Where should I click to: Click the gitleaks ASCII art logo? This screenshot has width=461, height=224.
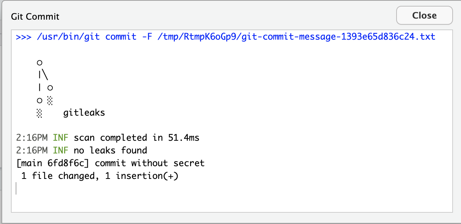click(44, 87)
